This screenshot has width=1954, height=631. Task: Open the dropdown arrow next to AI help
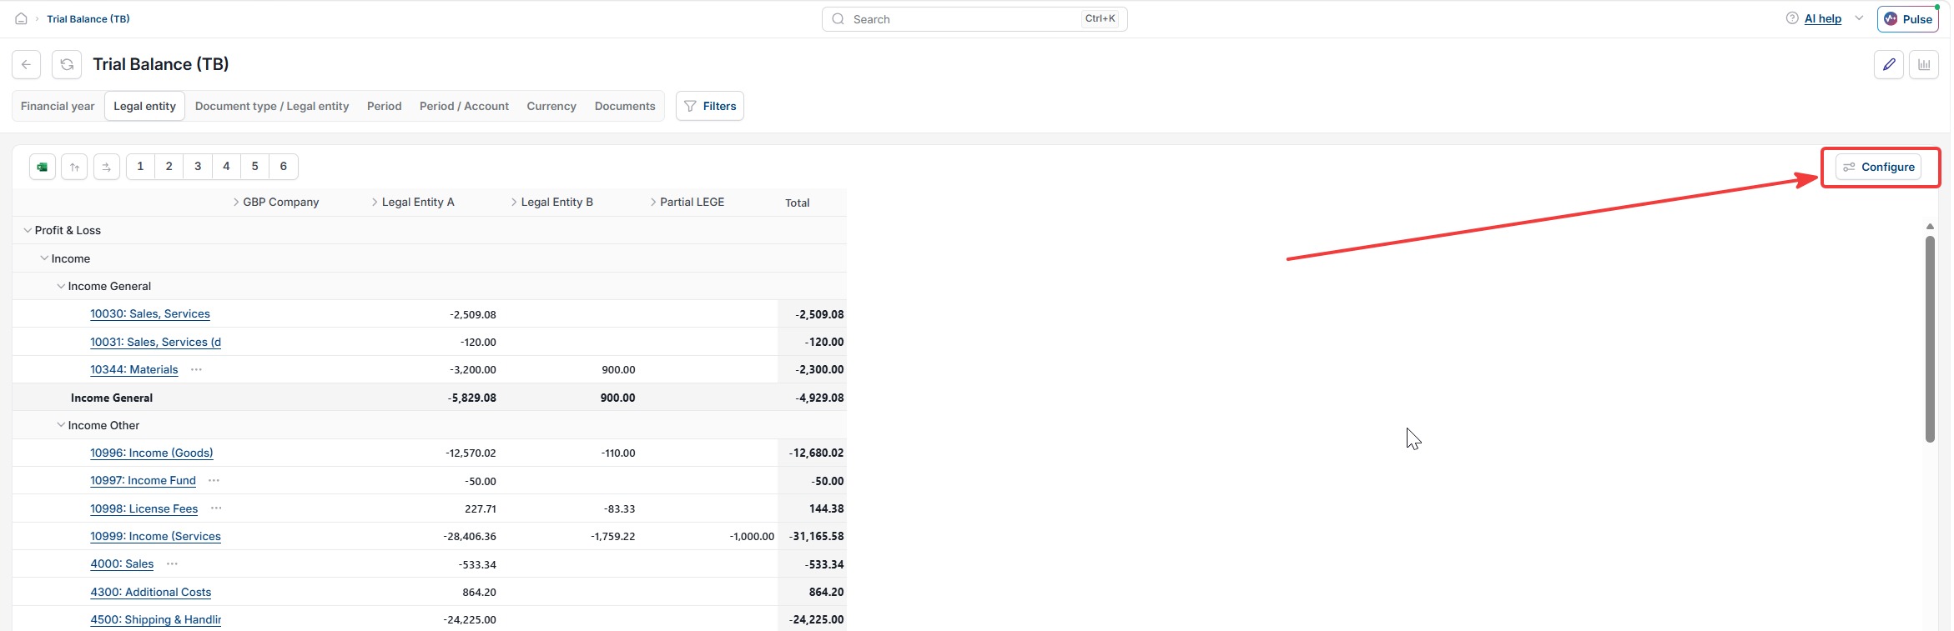pyautogui.click(x=1859, y=18)
